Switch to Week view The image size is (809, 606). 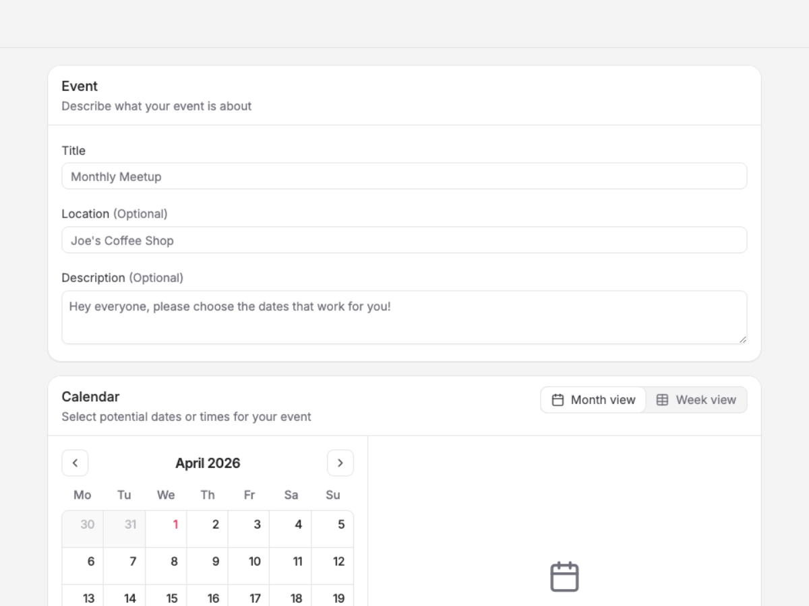696,400
